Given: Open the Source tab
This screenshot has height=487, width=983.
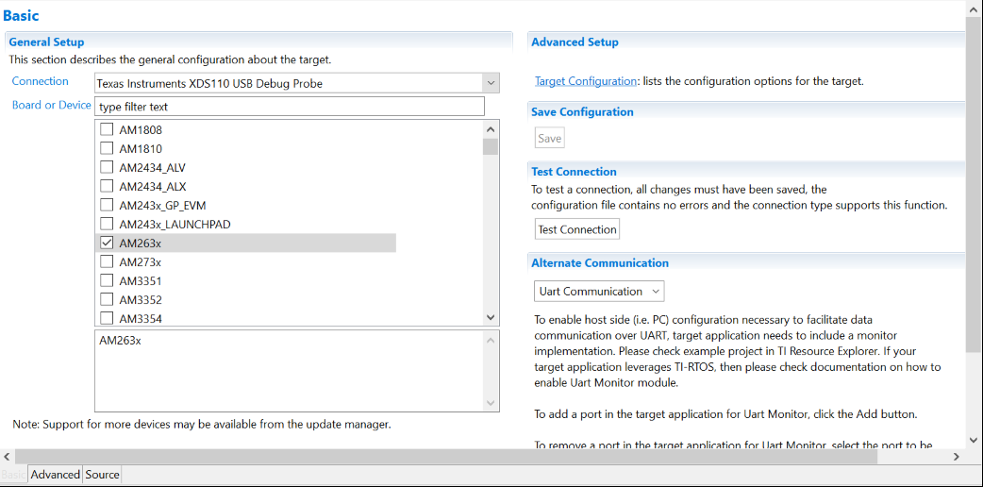Looking at the screenshot, I should point(102,475).
